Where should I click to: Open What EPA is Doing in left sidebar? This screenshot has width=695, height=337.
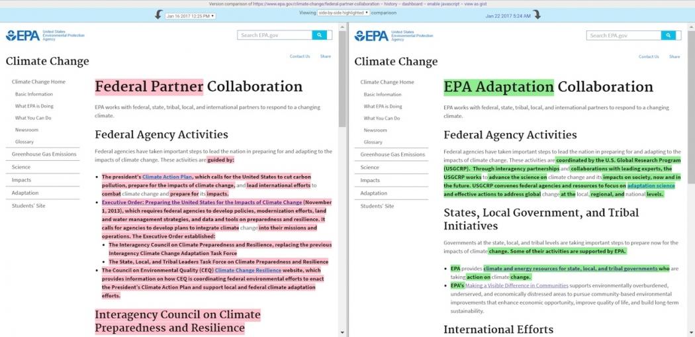(34, 106)
